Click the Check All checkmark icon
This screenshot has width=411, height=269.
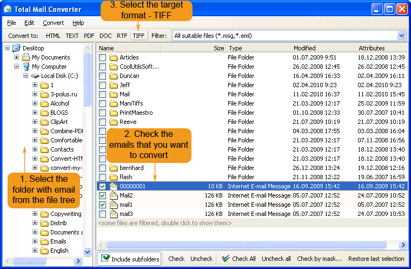[226, 259]
